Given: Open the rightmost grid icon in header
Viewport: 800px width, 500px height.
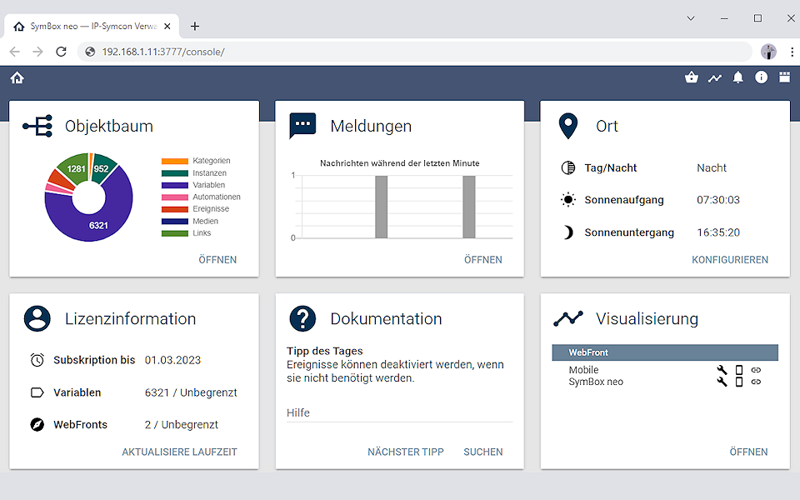Looking at the screenshot, I should tap(784, 77).
